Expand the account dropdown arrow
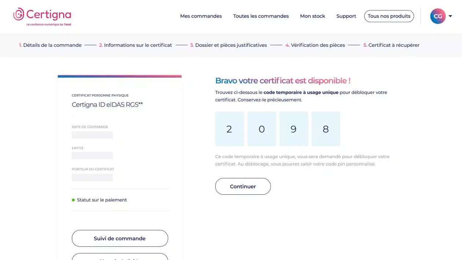 (x=450, y=16)
